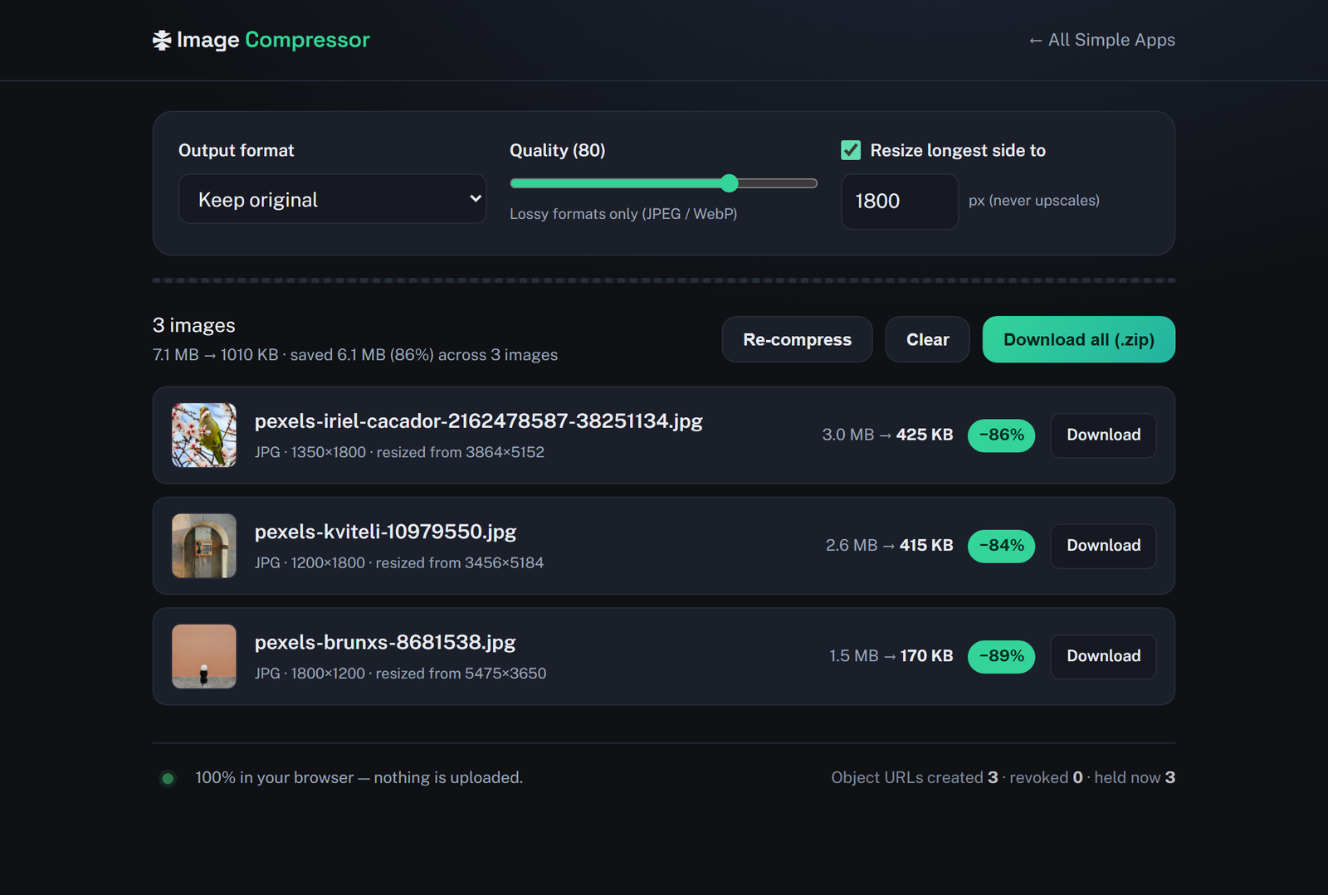
Task: Open the Output format dropdown
Action: click(332, 199)
